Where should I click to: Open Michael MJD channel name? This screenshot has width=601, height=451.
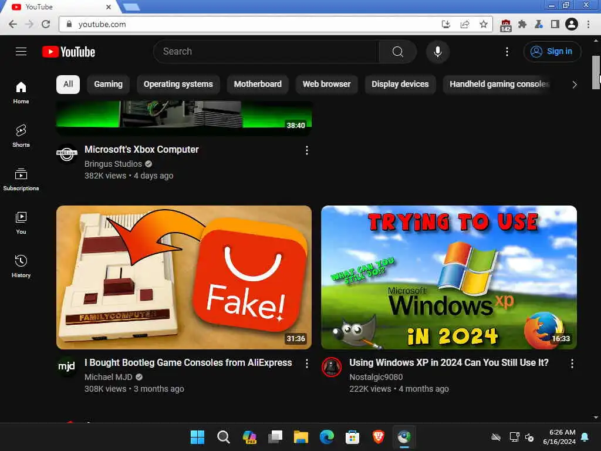click(109, 377)
